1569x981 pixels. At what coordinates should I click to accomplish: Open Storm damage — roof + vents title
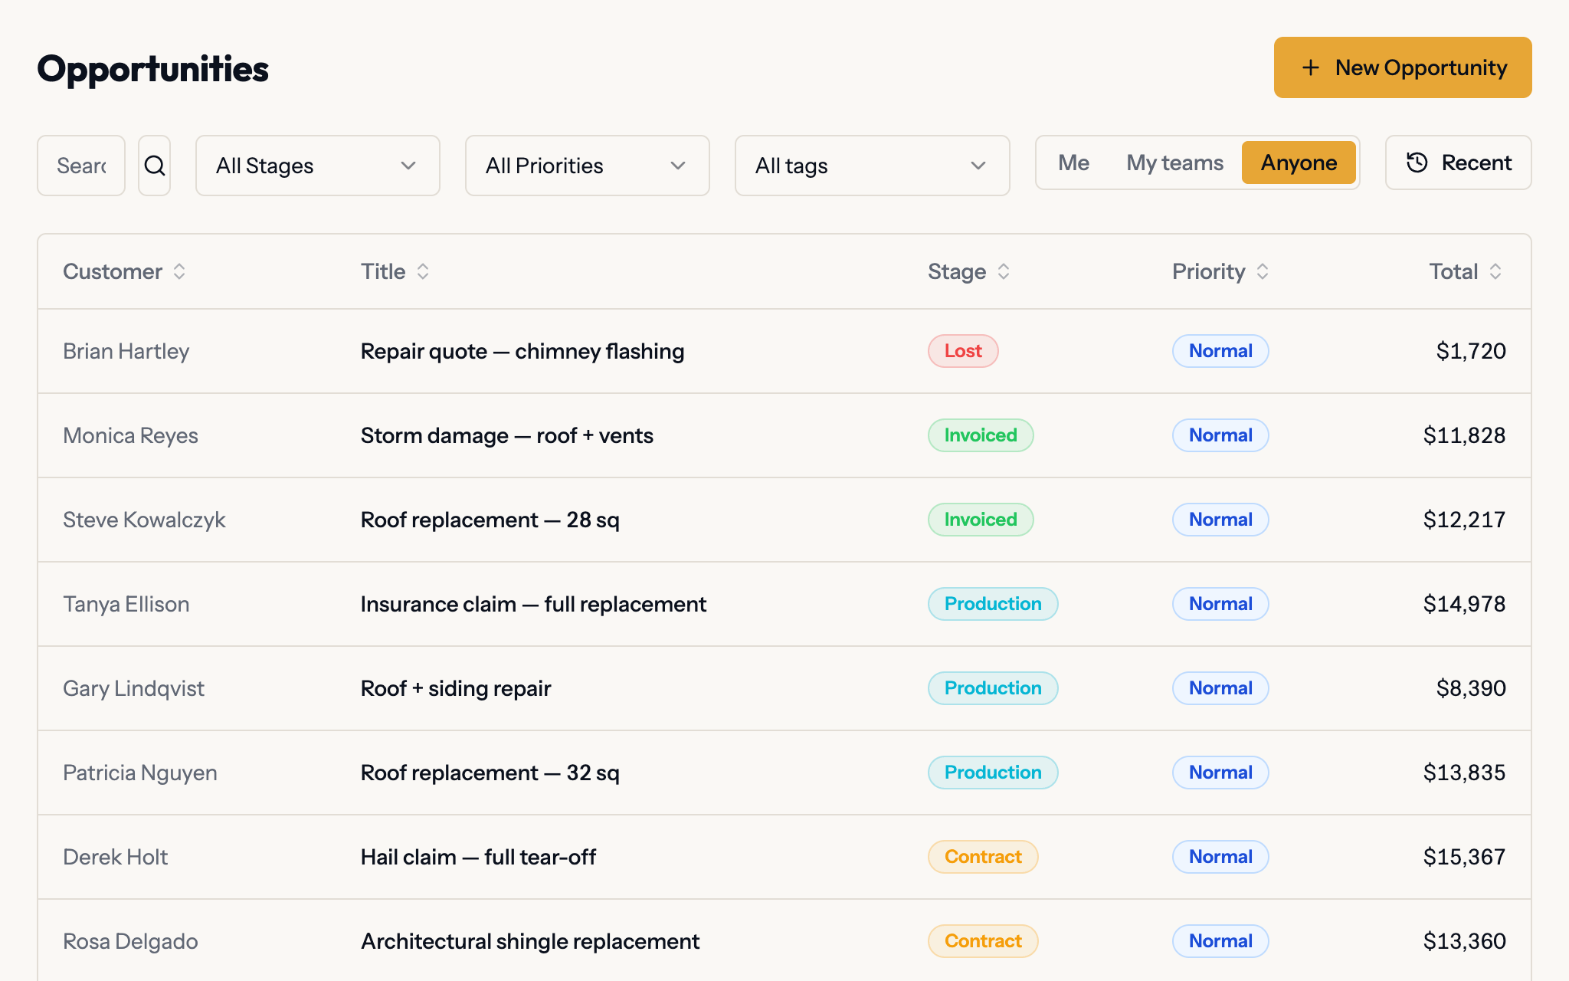point(507,435)
